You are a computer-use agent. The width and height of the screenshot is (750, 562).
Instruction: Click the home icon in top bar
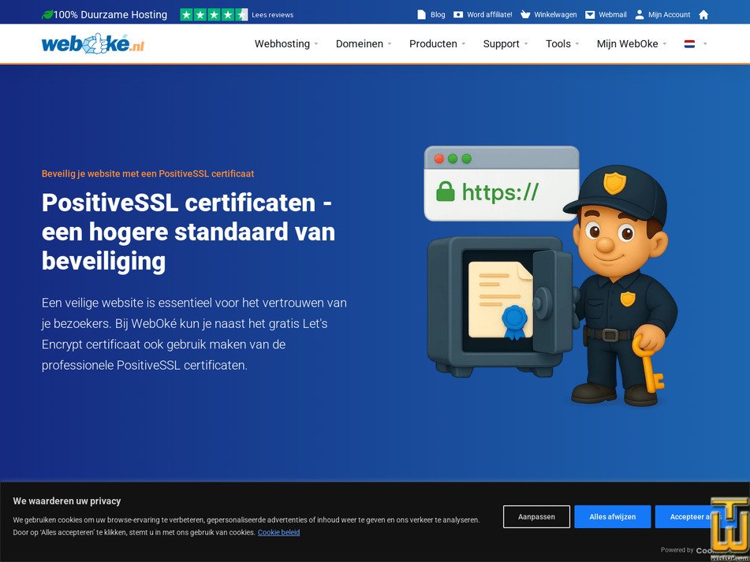tap(703, 15)
